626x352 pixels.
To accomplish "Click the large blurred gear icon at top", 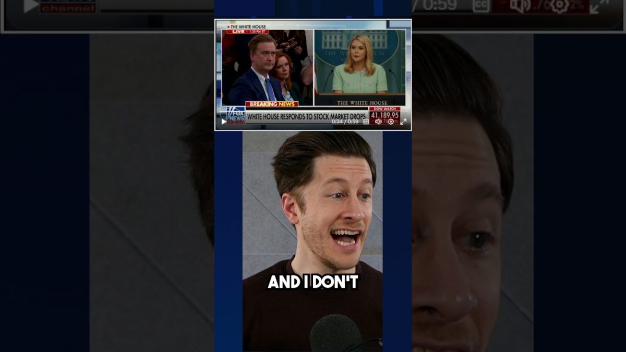I will 560,6.
